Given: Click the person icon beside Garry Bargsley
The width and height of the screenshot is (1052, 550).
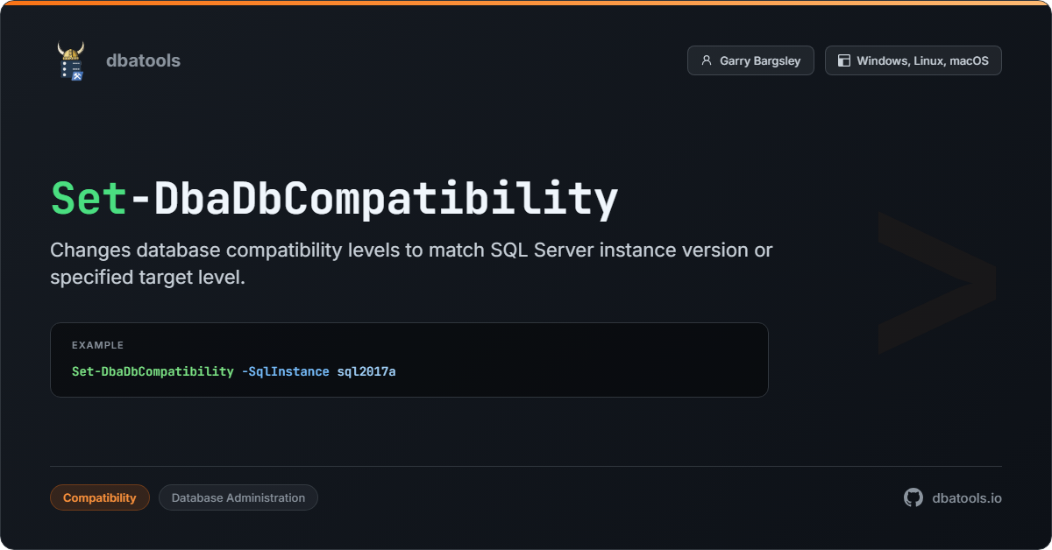Looking at the screenshot, I should point(706,61).
